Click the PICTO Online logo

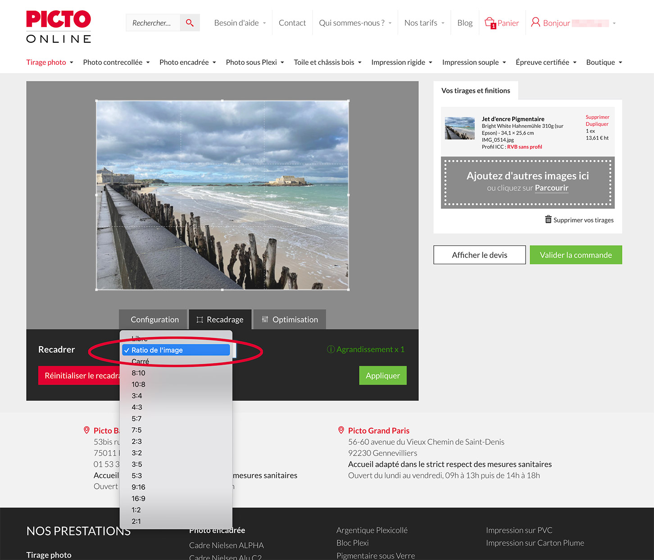(59, 27)
